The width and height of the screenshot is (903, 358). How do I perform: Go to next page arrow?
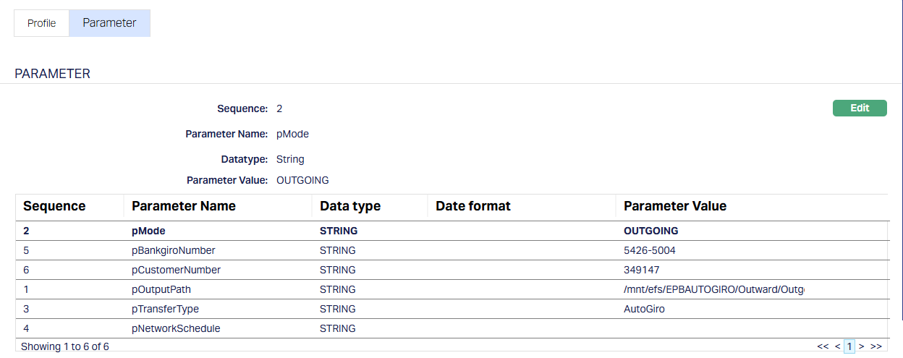click(x=861, y=346)
